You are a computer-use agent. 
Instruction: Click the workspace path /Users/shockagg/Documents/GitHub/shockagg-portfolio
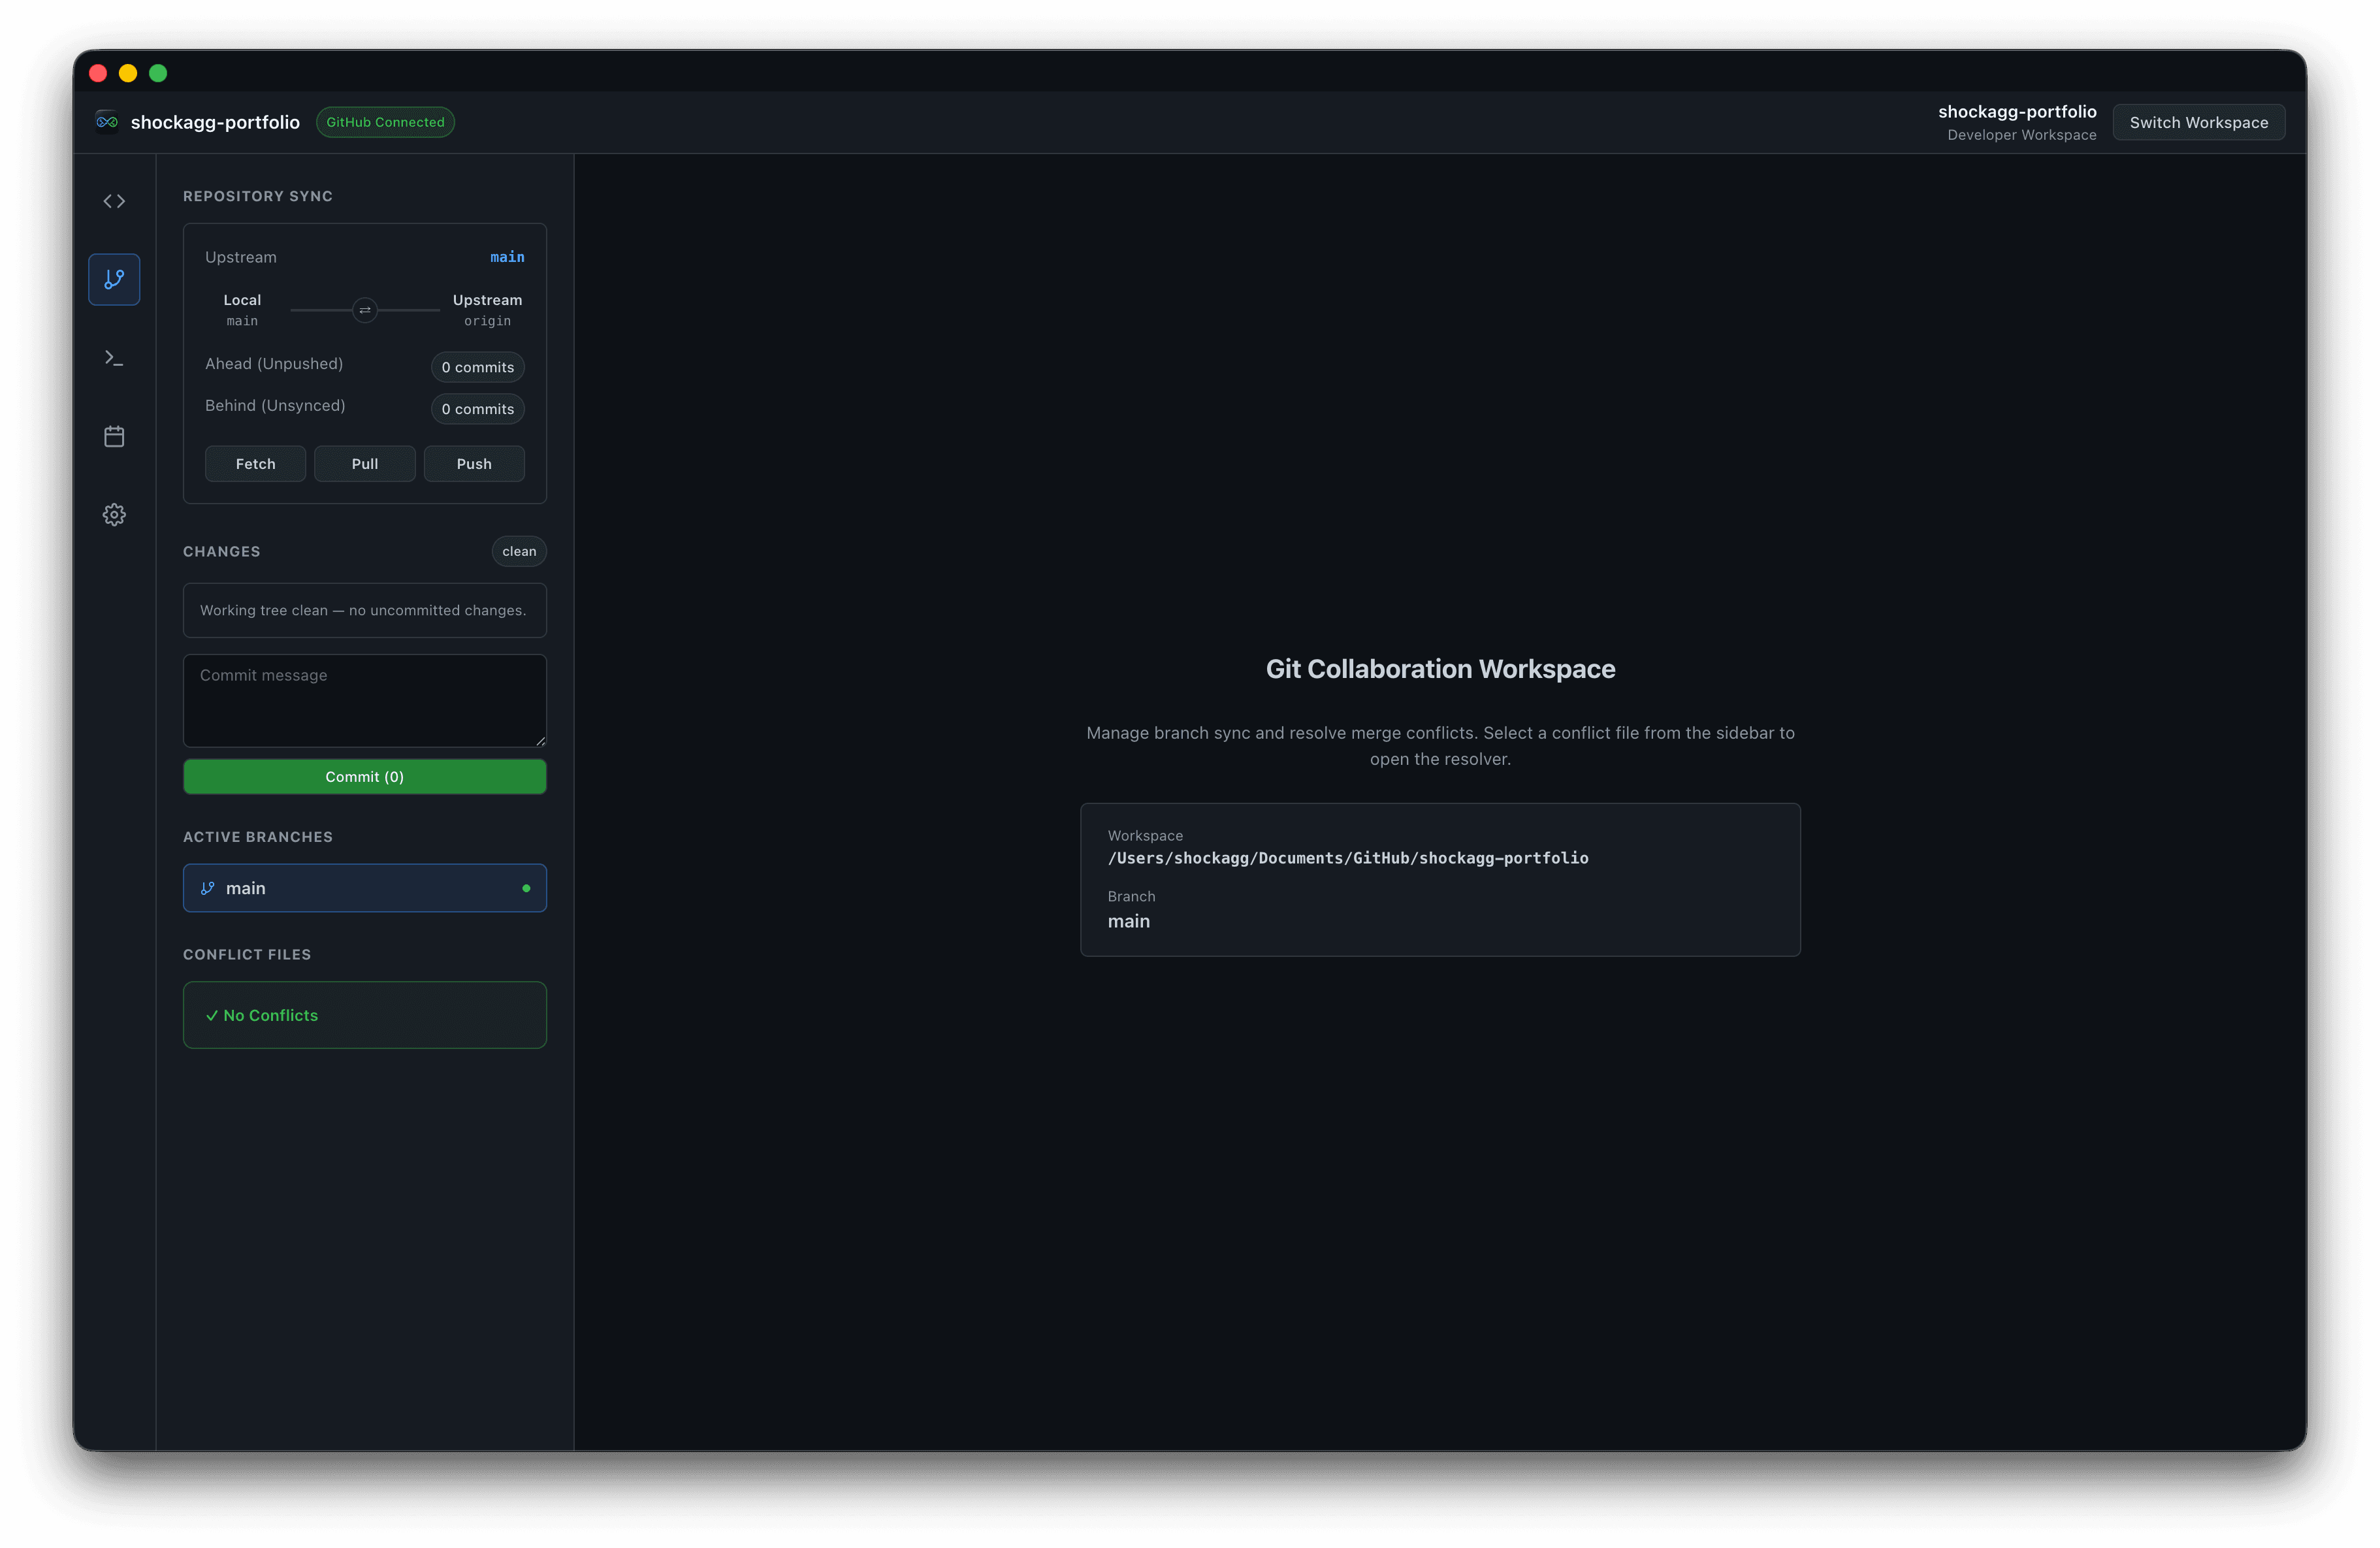tap(1348, 858)
